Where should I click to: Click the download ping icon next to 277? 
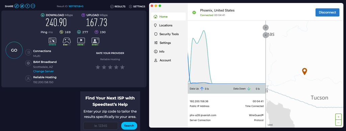coord(79,32)
